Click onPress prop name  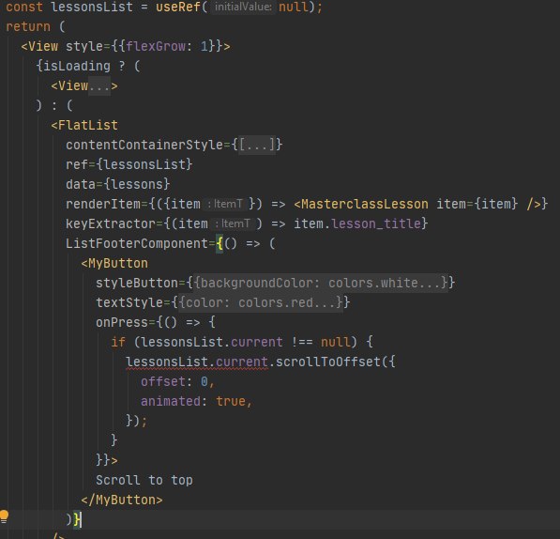[122, 322]
